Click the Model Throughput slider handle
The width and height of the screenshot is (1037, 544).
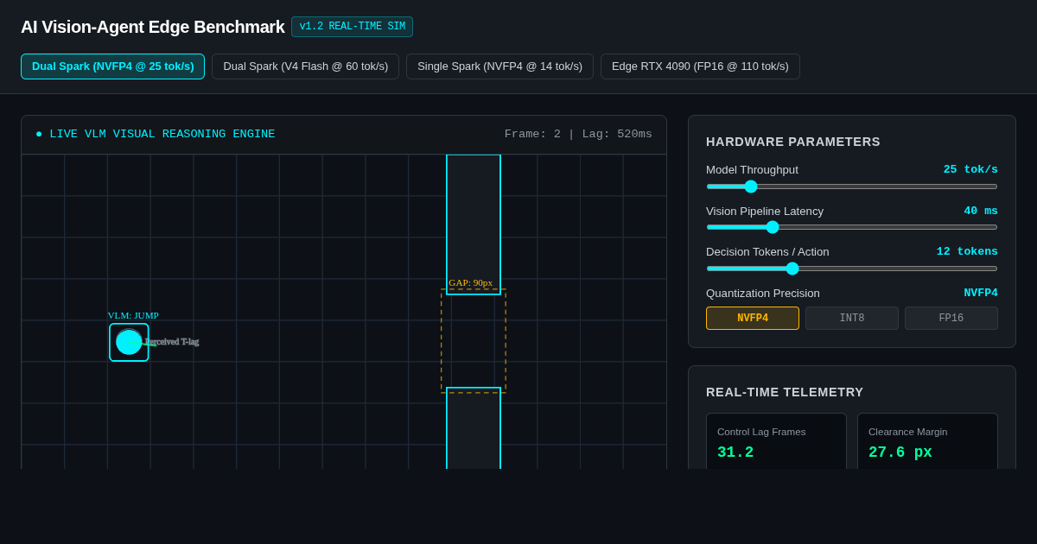coord(751,187)
